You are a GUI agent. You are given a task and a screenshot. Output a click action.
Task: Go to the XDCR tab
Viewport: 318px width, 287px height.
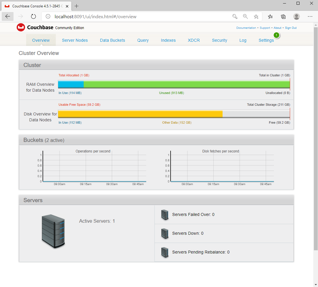coord(194,40)
